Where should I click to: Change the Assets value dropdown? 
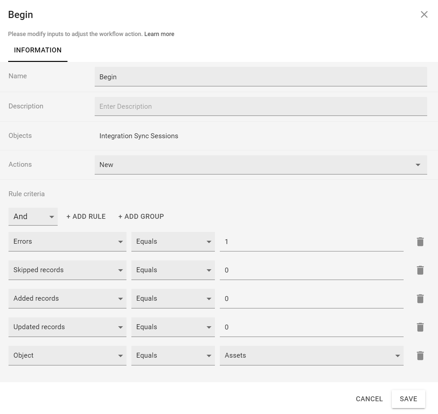click(x=311, y=356)
